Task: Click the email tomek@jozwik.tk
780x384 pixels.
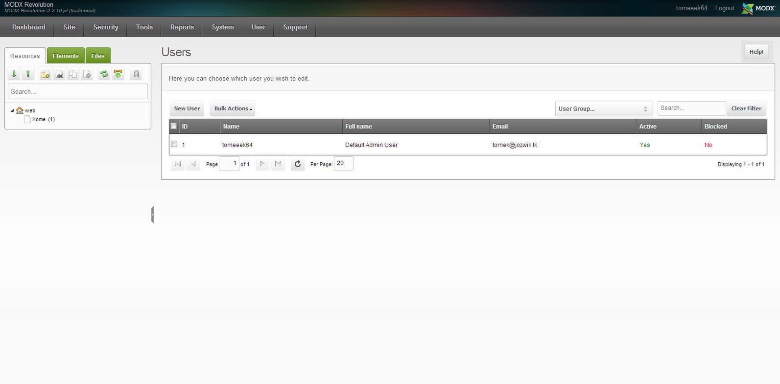Action: coord(515,145)
